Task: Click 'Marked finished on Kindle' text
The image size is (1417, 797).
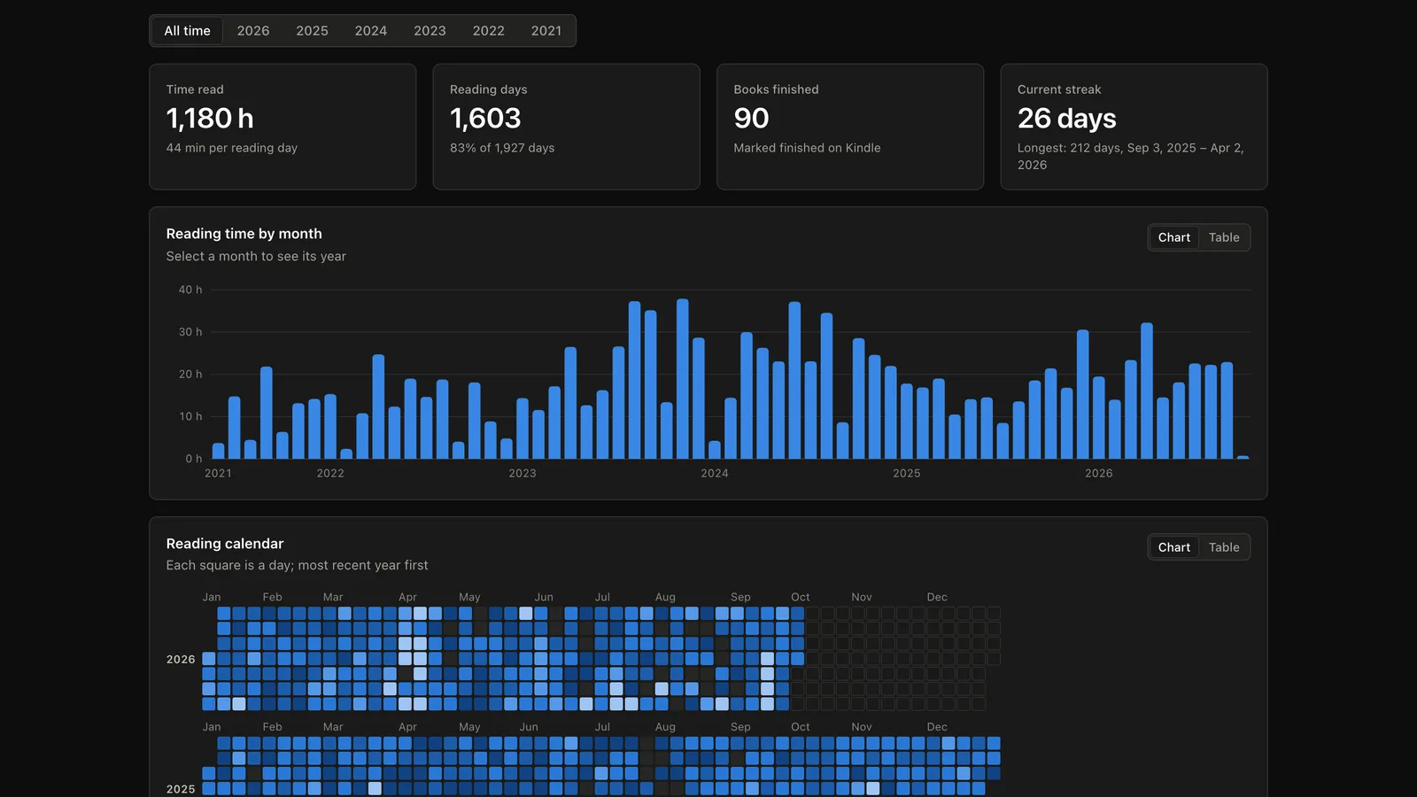Action: coord(807,148)
